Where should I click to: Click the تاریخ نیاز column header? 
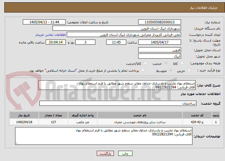[x=24, y=115]
